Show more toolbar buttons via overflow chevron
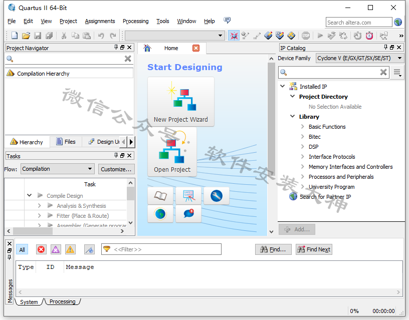 tap(401, 36)
